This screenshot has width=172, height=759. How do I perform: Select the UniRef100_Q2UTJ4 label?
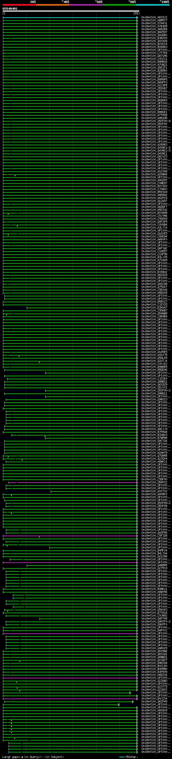(x=154, y=361)
